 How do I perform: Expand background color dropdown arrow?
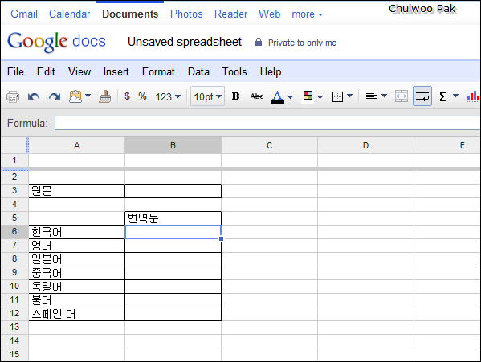point(320,97)
